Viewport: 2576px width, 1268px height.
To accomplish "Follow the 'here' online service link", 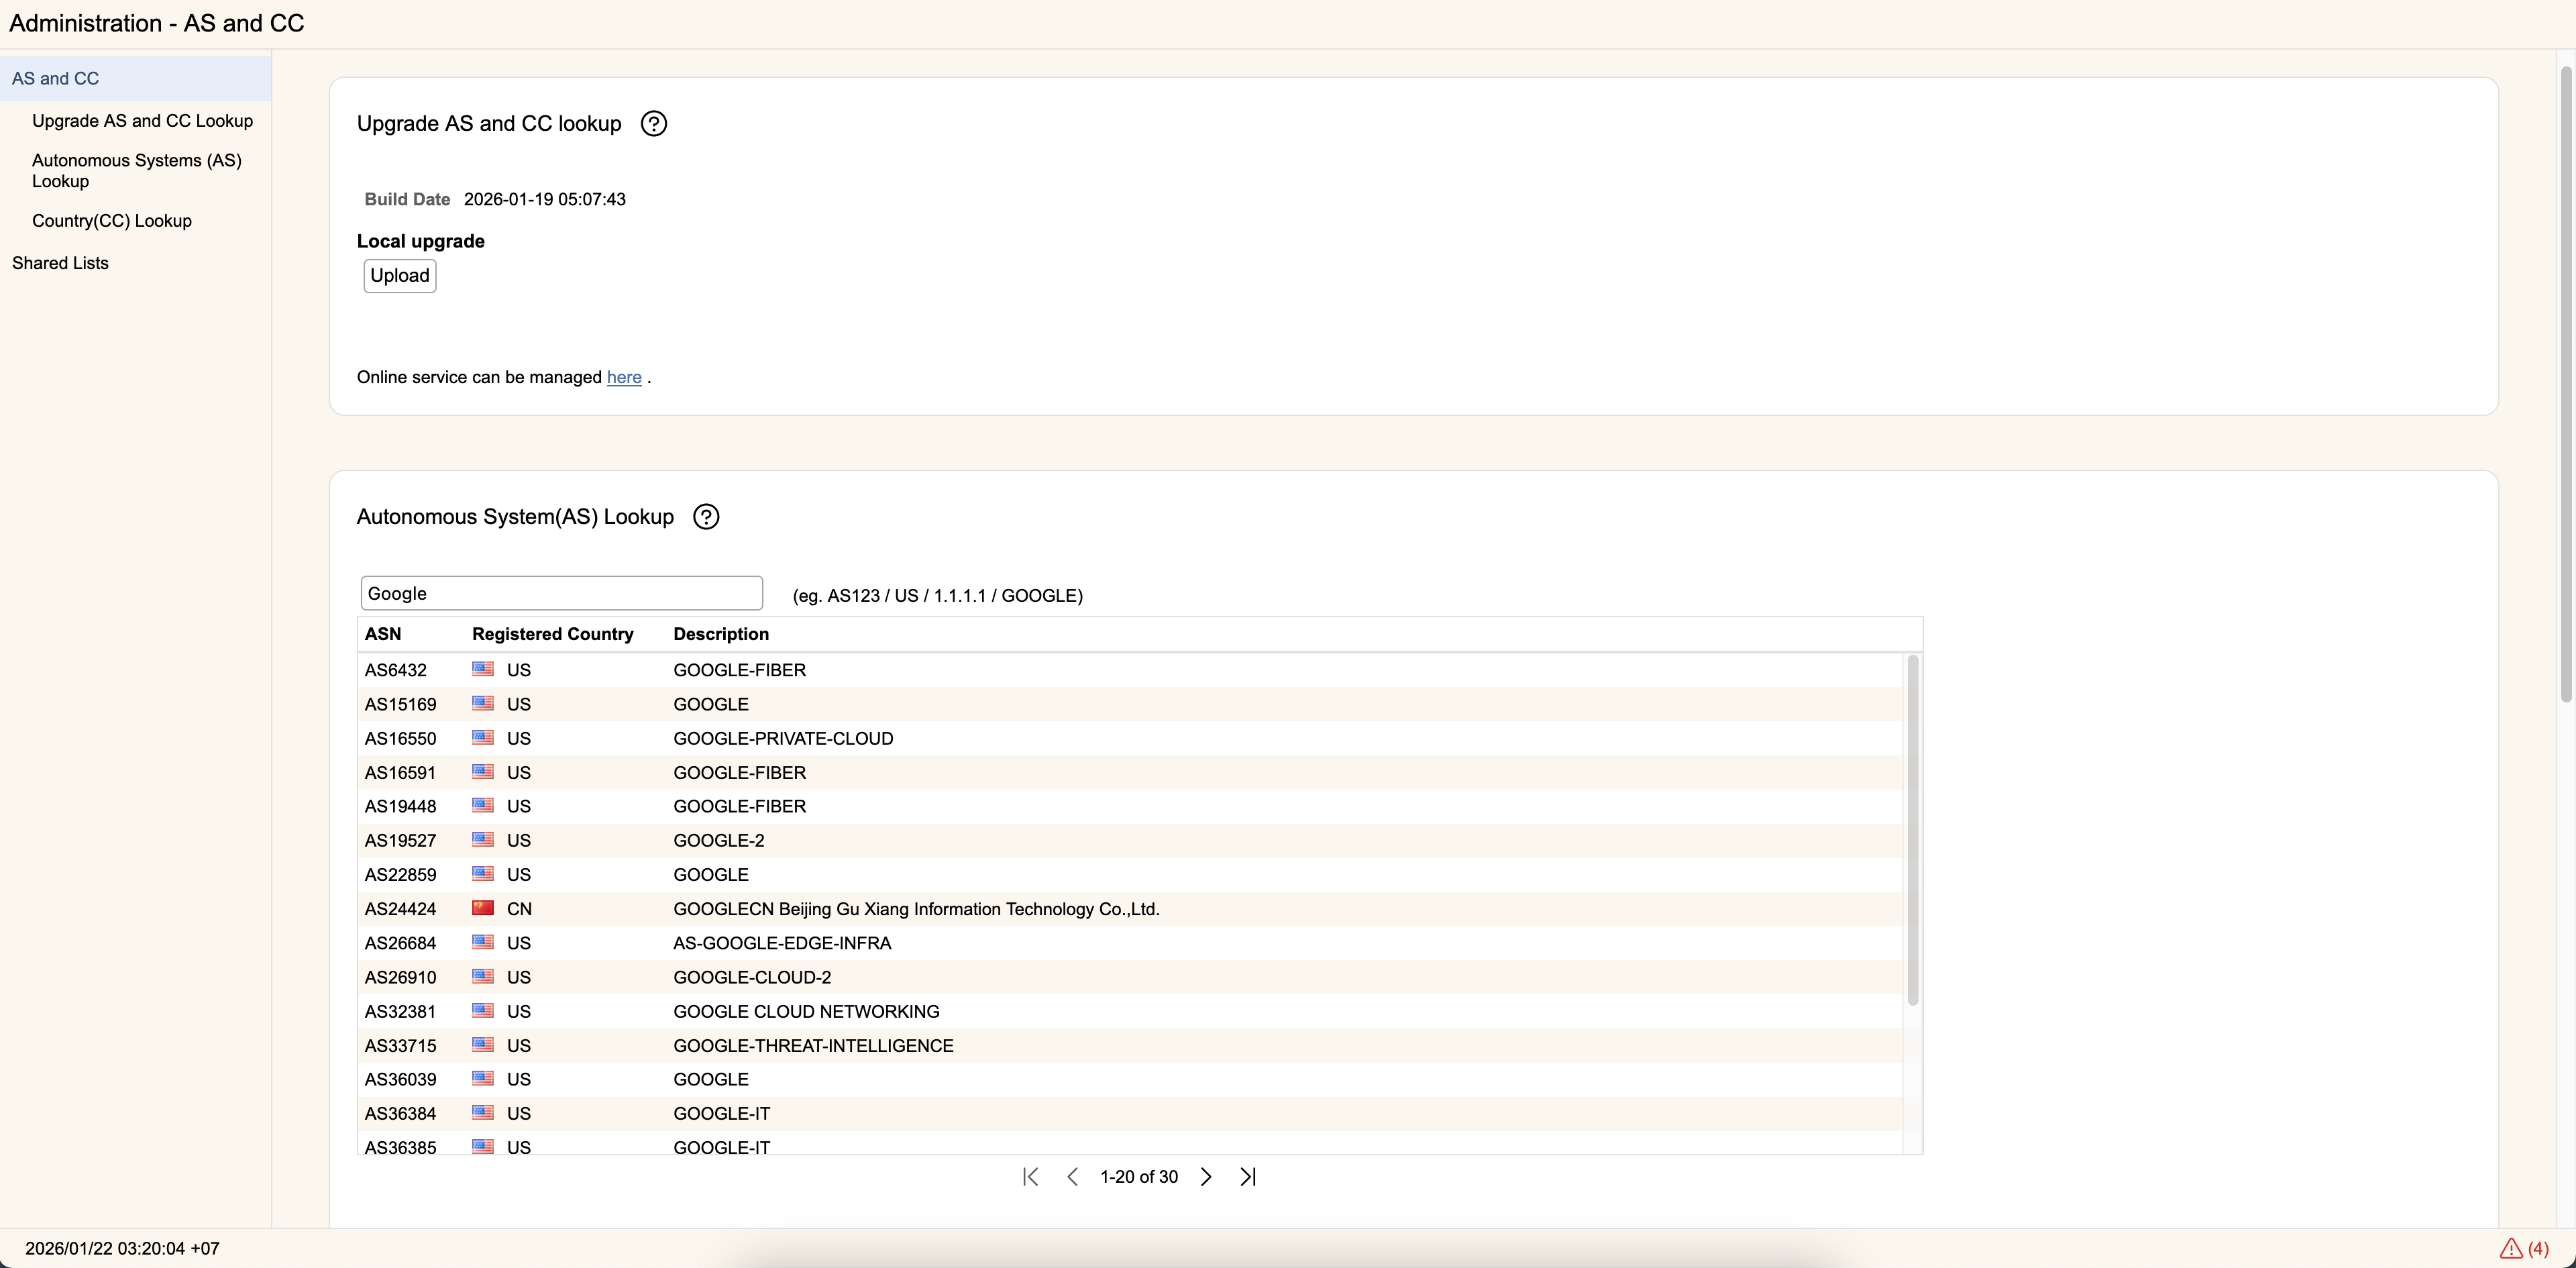I will point(624,377).
